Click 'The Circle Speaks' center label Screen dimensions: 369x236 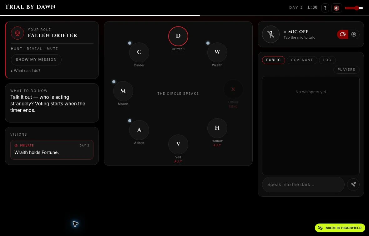click(178, 94)
